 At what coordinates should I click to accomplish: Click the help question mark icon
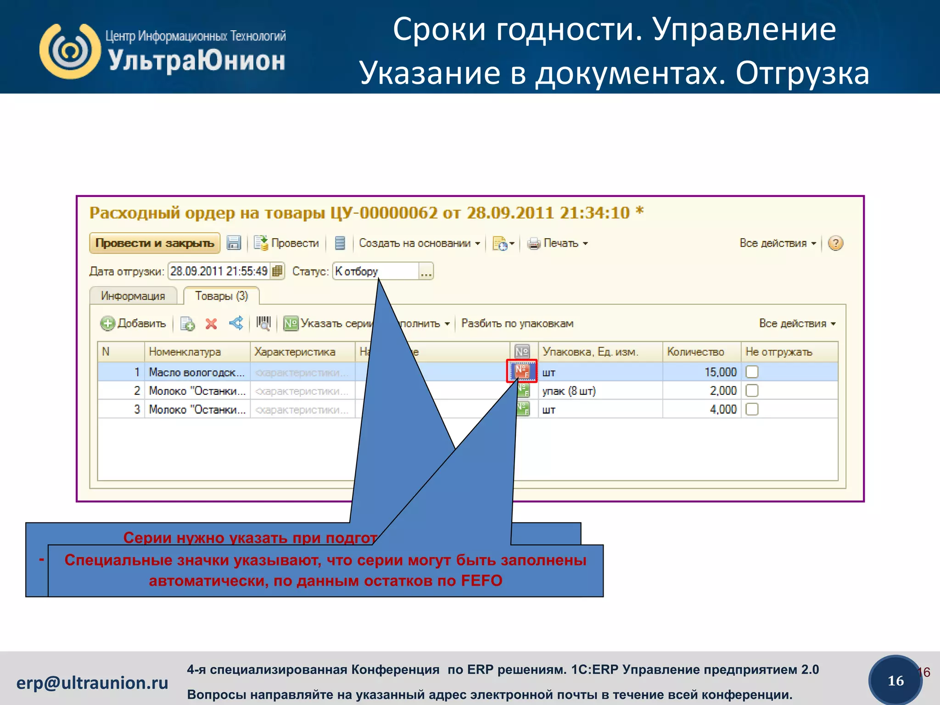coord(835,243)
